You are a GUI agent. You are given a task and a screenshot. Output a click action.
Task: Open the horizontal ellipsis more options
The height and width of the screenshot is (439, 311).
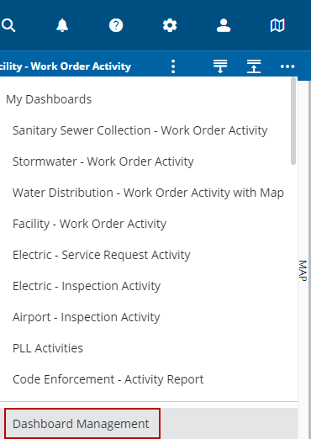[x=287, y=66]
